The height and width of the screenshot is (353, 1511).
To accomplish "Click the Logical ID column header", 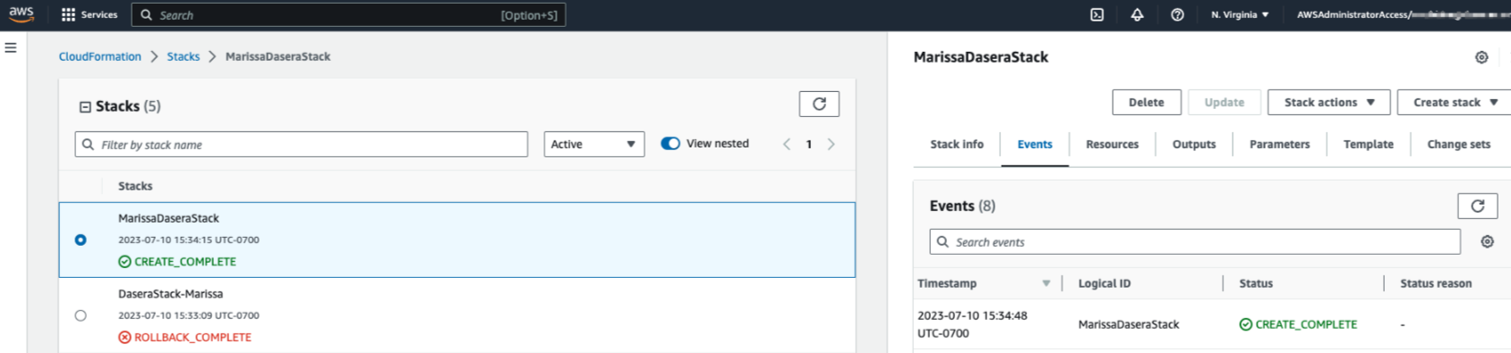I will point(1105,283).
